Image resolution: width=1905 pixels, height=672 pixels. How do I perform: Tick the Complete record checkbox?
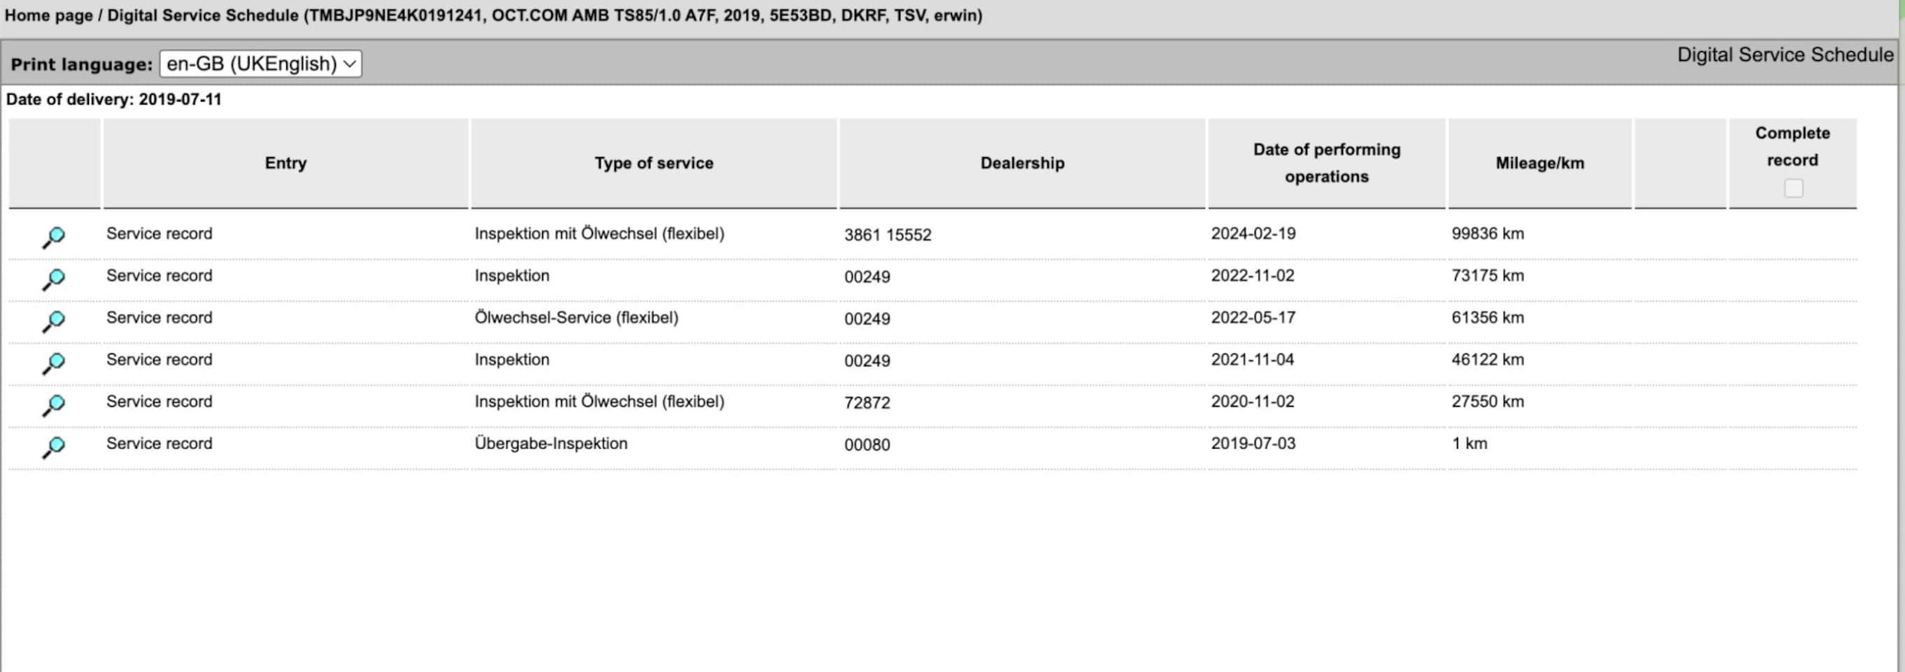[x=1793, y=188]
